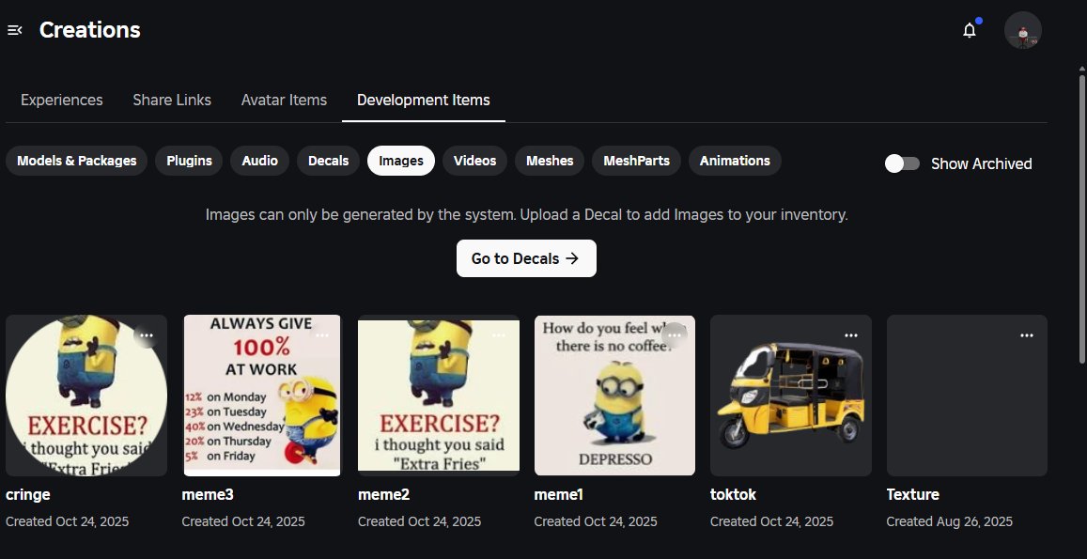Open the three-dot menu on cringe
The width and height of the screenshot is (1087, 559).
pos(147,335)
